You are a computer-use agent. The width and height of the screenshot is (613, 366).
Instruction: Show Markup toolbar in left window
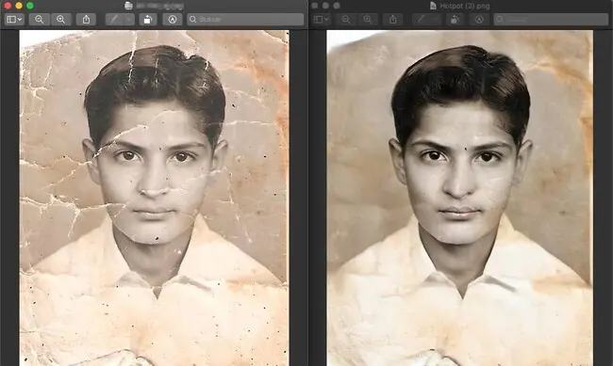(173, 19)
